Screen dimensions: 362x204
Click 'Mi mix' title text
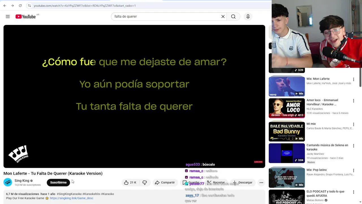pos(311,124)
